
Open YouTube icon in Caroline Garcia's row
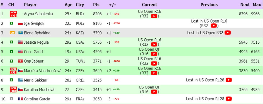(x=229, y=99)
